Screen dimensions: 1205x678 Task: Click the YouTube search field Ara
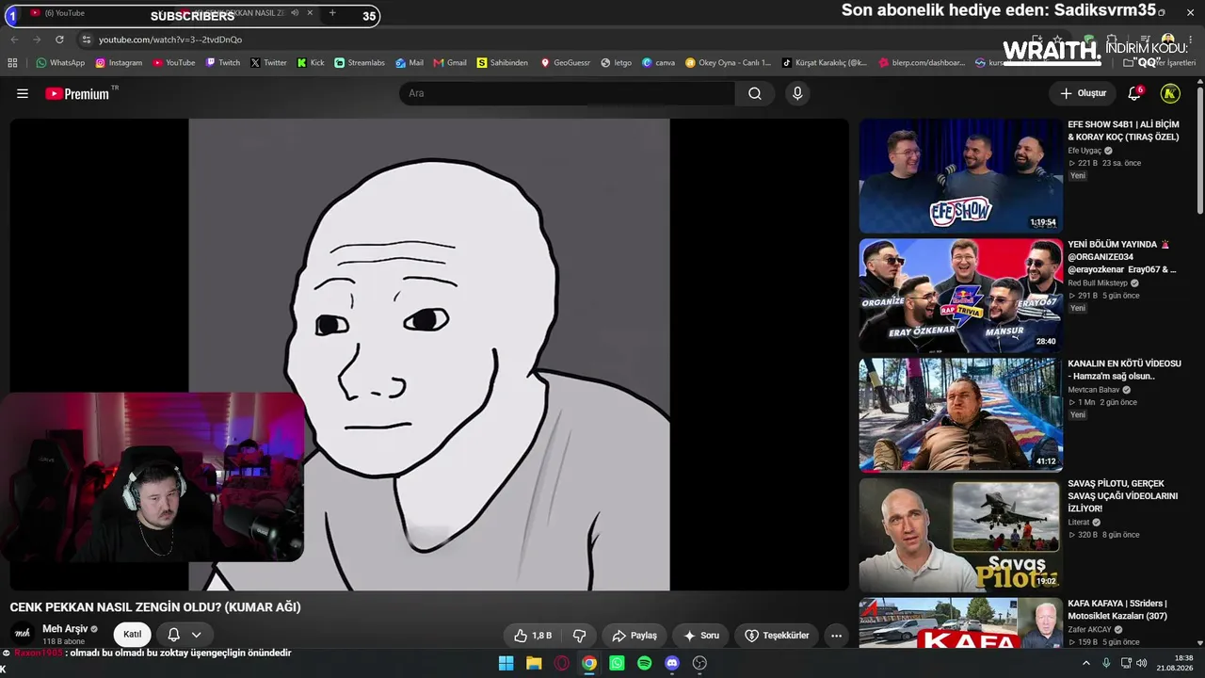click(x=567, y=93)
